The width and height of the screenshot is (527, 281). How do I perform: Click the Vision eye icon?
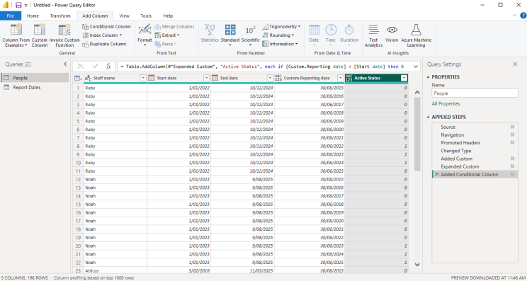392,30
